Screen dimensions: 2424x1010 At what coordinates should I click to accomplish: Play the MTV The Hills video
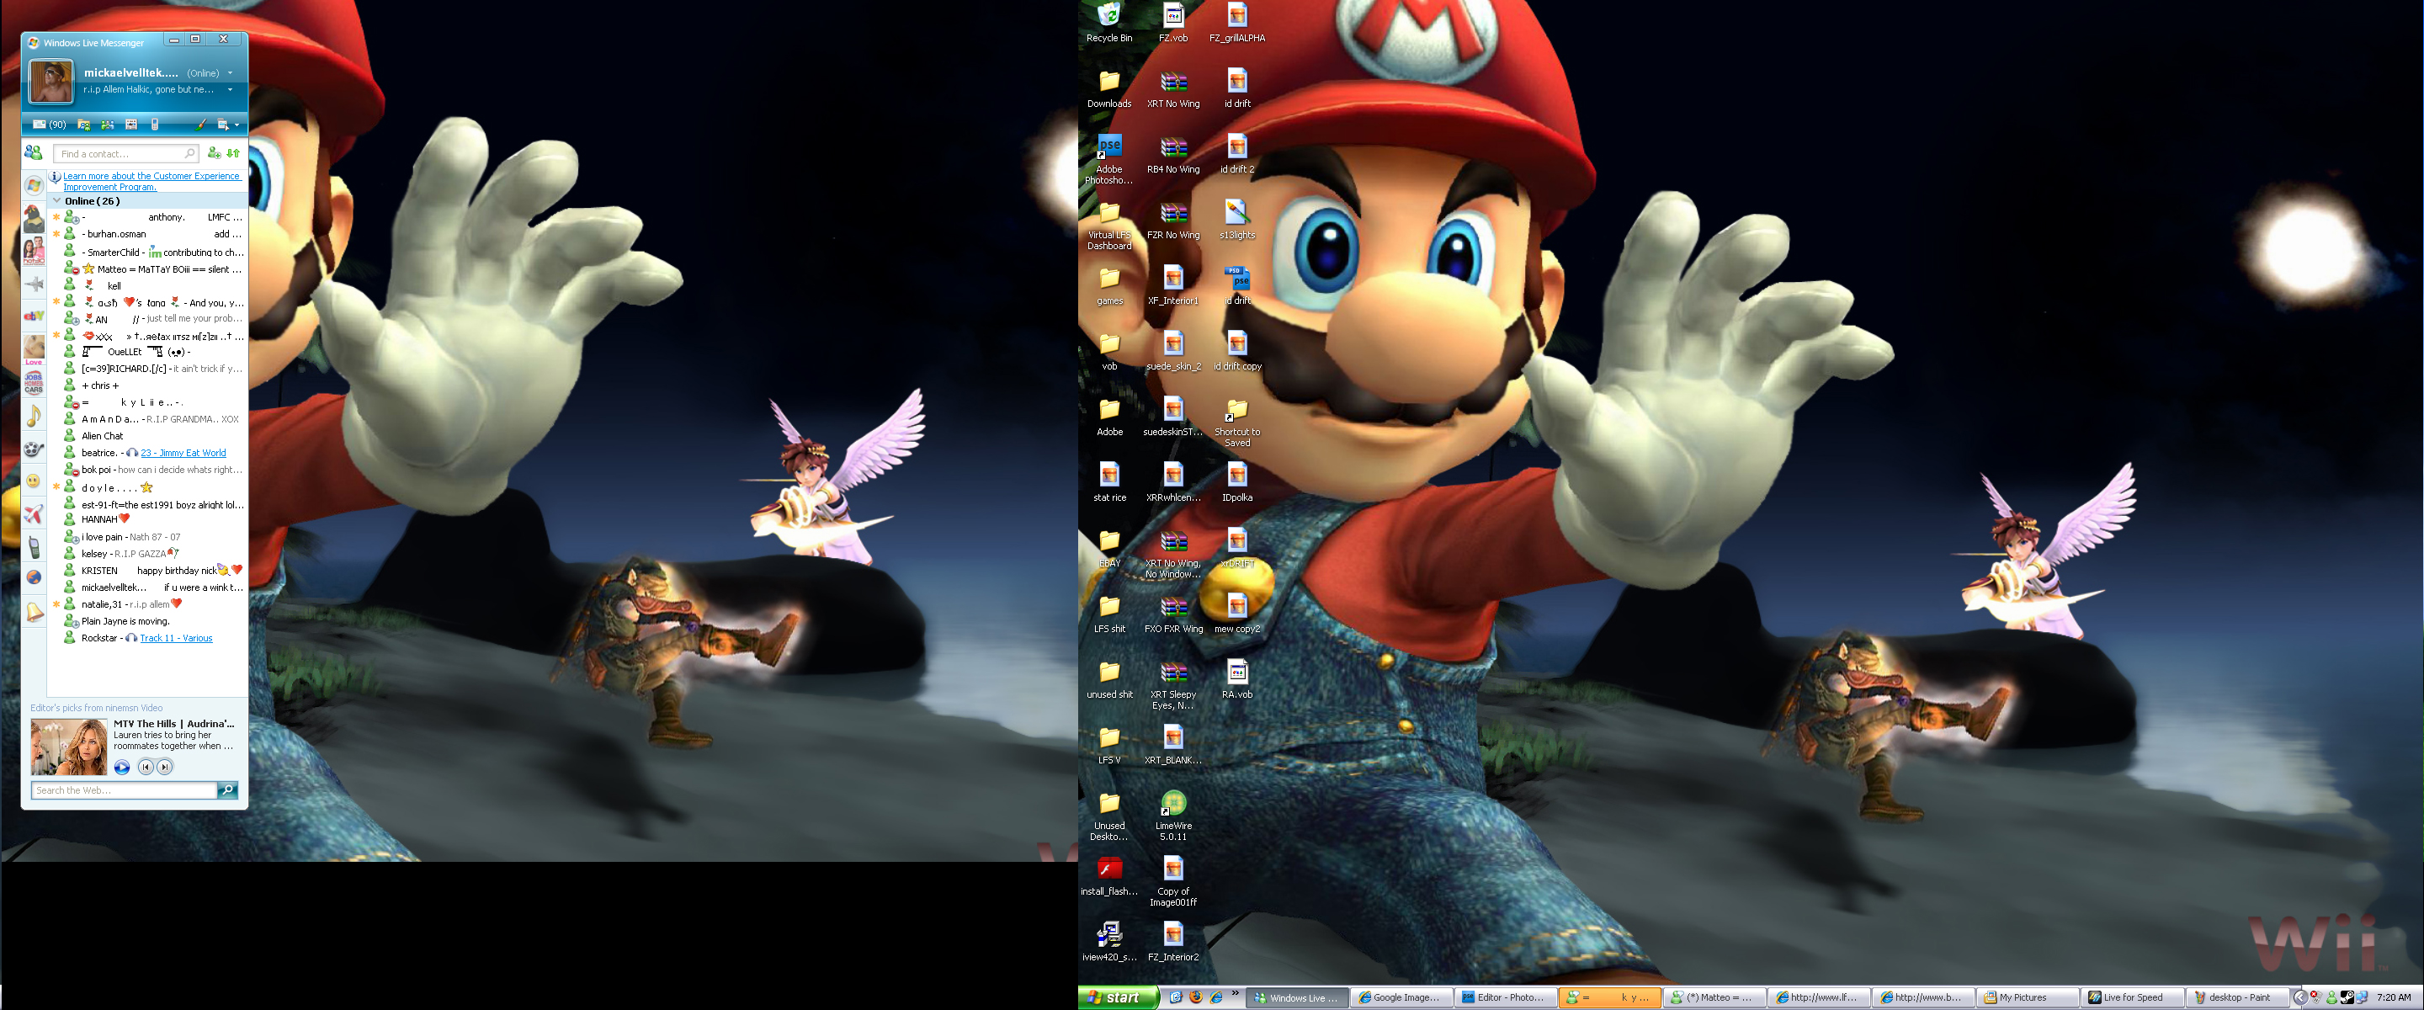(x=122, y=767)
